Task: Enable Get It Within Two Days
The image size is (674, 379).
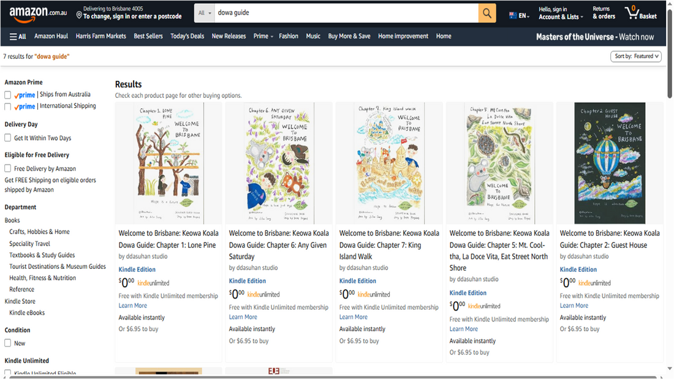Action: [8, 138]
